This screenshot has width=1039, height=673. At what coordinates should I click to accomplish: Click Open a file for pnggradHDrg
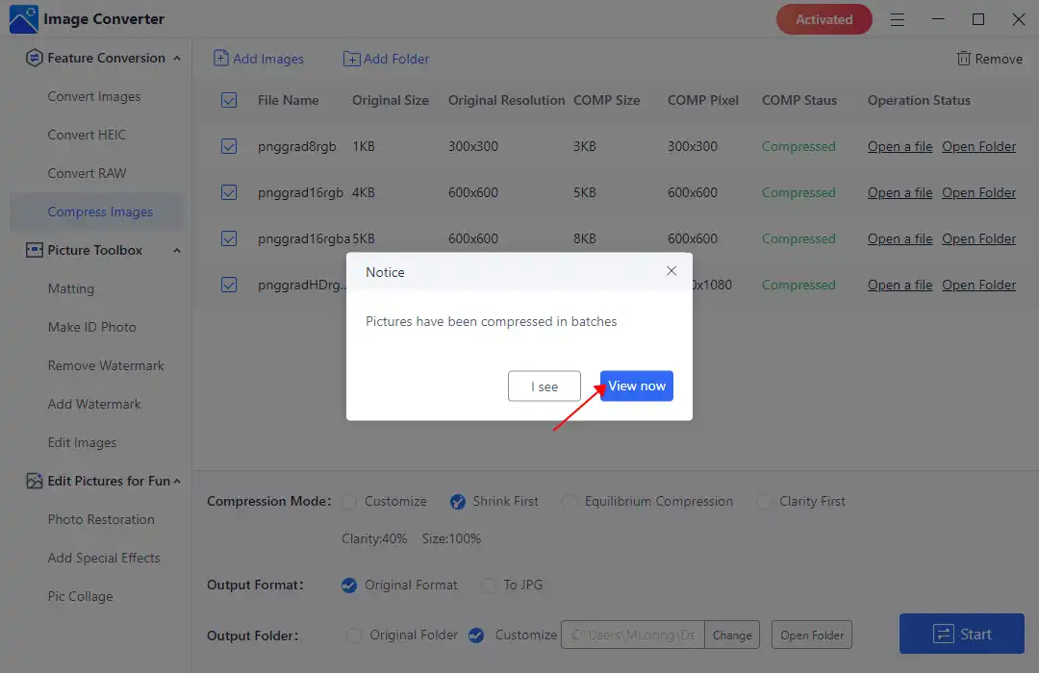(x=900, y=285)
